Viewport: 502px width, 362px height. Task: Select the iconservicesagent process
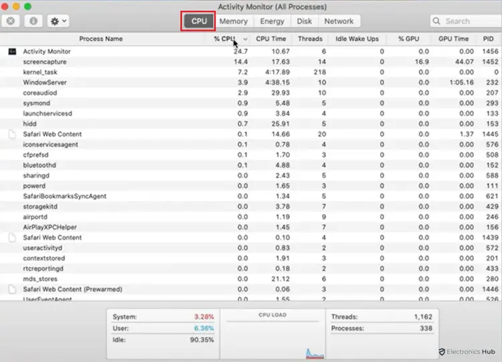tap(51, 145)
